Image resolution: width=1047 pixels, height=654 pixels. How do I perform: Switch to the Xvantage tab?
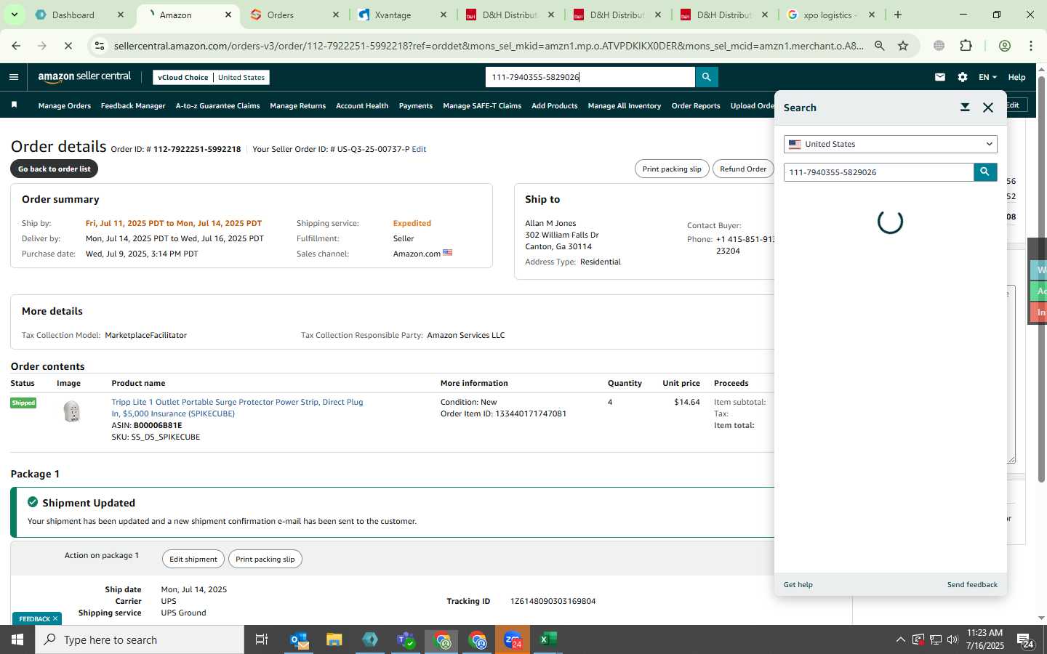coord(402,15)
